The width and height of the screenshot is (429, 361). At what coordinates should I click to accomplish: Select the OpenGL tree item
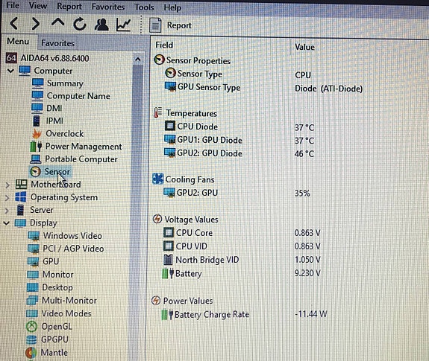pos(57,326)
